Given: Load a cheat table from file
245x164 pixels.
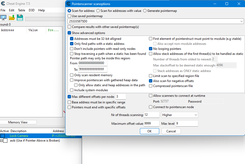Looking at the screenshot, I should tap(12, 17).
